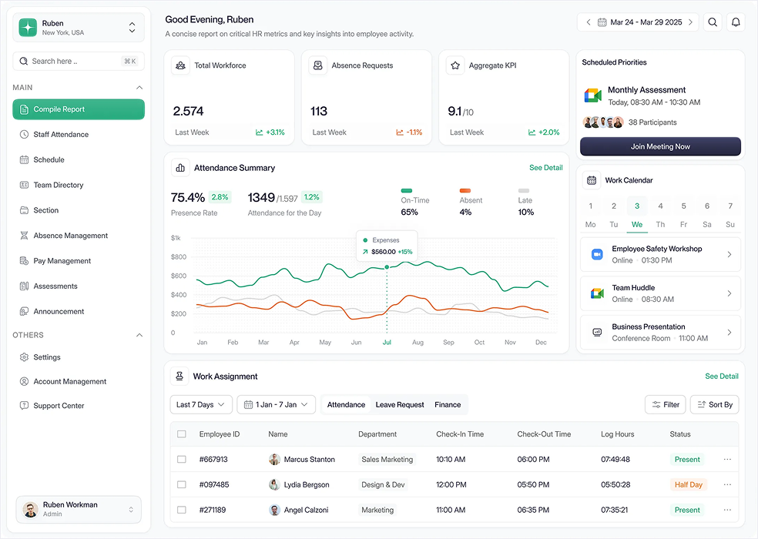This screenshot has height=539, width=758.
Task: Click See Detail in Work Assignment
Action: [x=722, y=376]
